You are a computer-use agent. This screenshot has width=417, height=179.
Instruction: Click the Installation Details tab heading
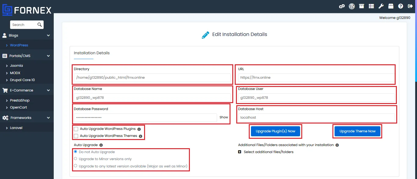pyautogui.click(x=92, y=53)
